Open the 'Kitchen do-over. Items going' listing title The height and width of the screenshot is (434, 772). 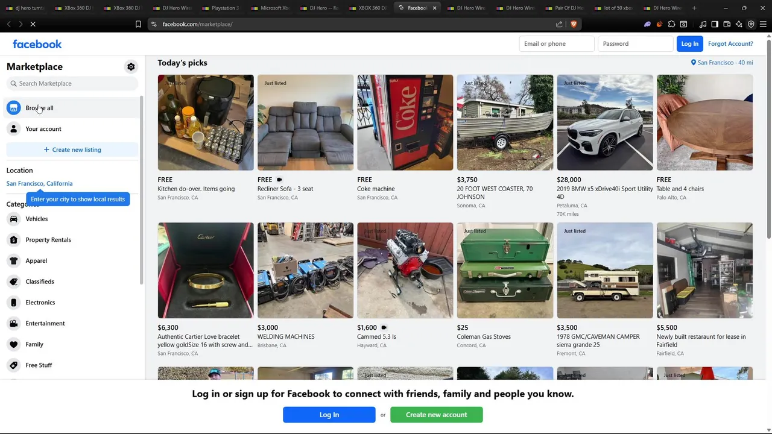196,189
